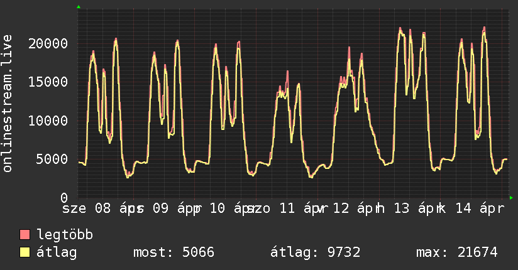Image resolution: width=518 pixels, height=270 pixels.
Task: Click the 20000 y-axis label
Action: pyautogui.click(x=48, y=43)
